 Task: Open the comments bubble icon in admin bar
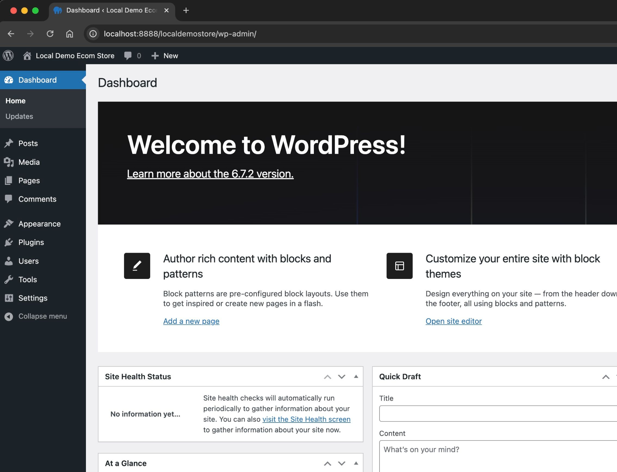pyautogui.click(x=128, y=56)
